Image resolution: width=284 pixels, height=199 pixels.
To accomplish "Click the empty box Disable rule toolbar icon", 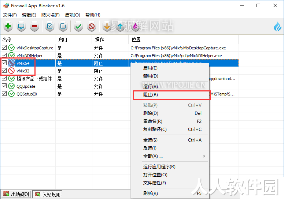I will point(63,27).
